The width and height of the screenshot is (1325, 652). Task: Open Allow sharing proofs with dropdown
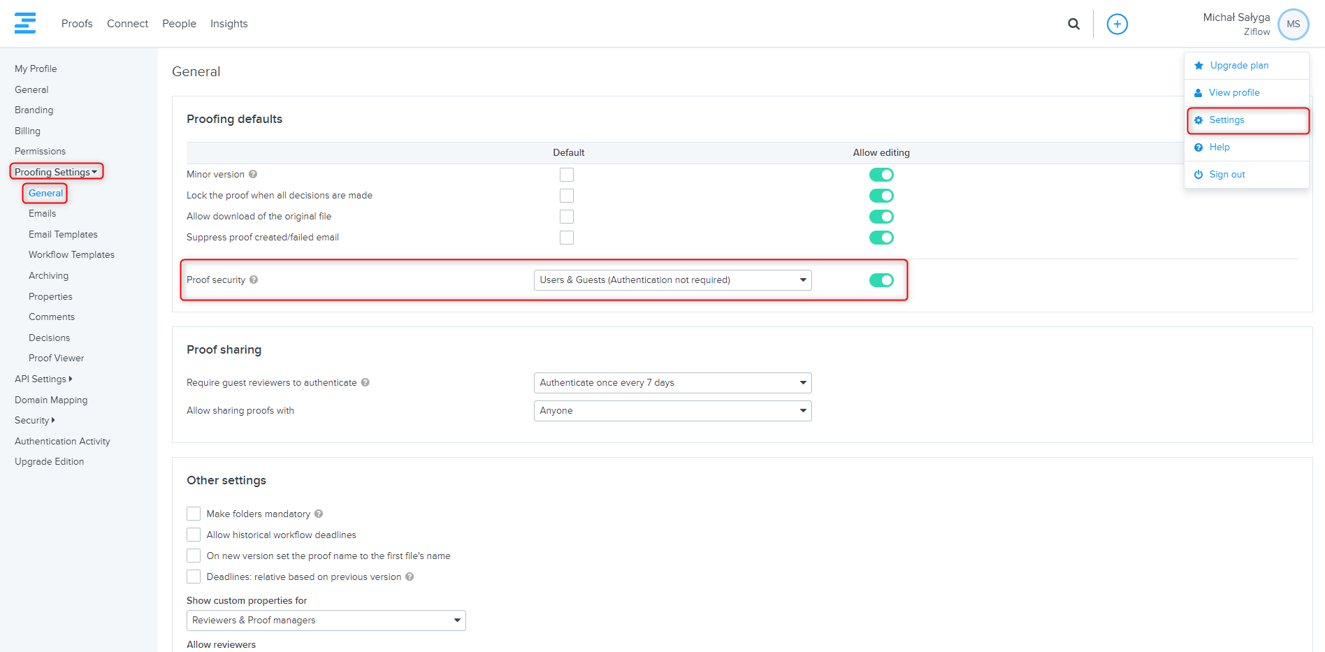coord(672,411)
